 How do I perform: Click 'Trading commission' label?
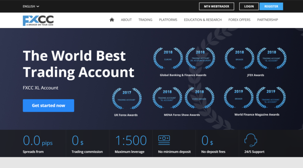pos(87,152)
